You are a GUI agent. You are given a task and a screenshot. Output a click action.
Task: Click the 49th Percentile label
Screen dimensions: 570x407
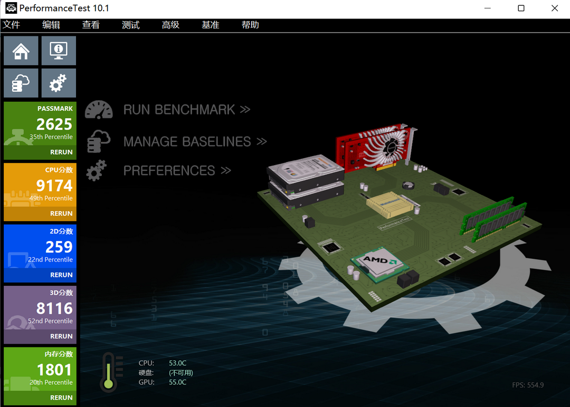[51, 198]
